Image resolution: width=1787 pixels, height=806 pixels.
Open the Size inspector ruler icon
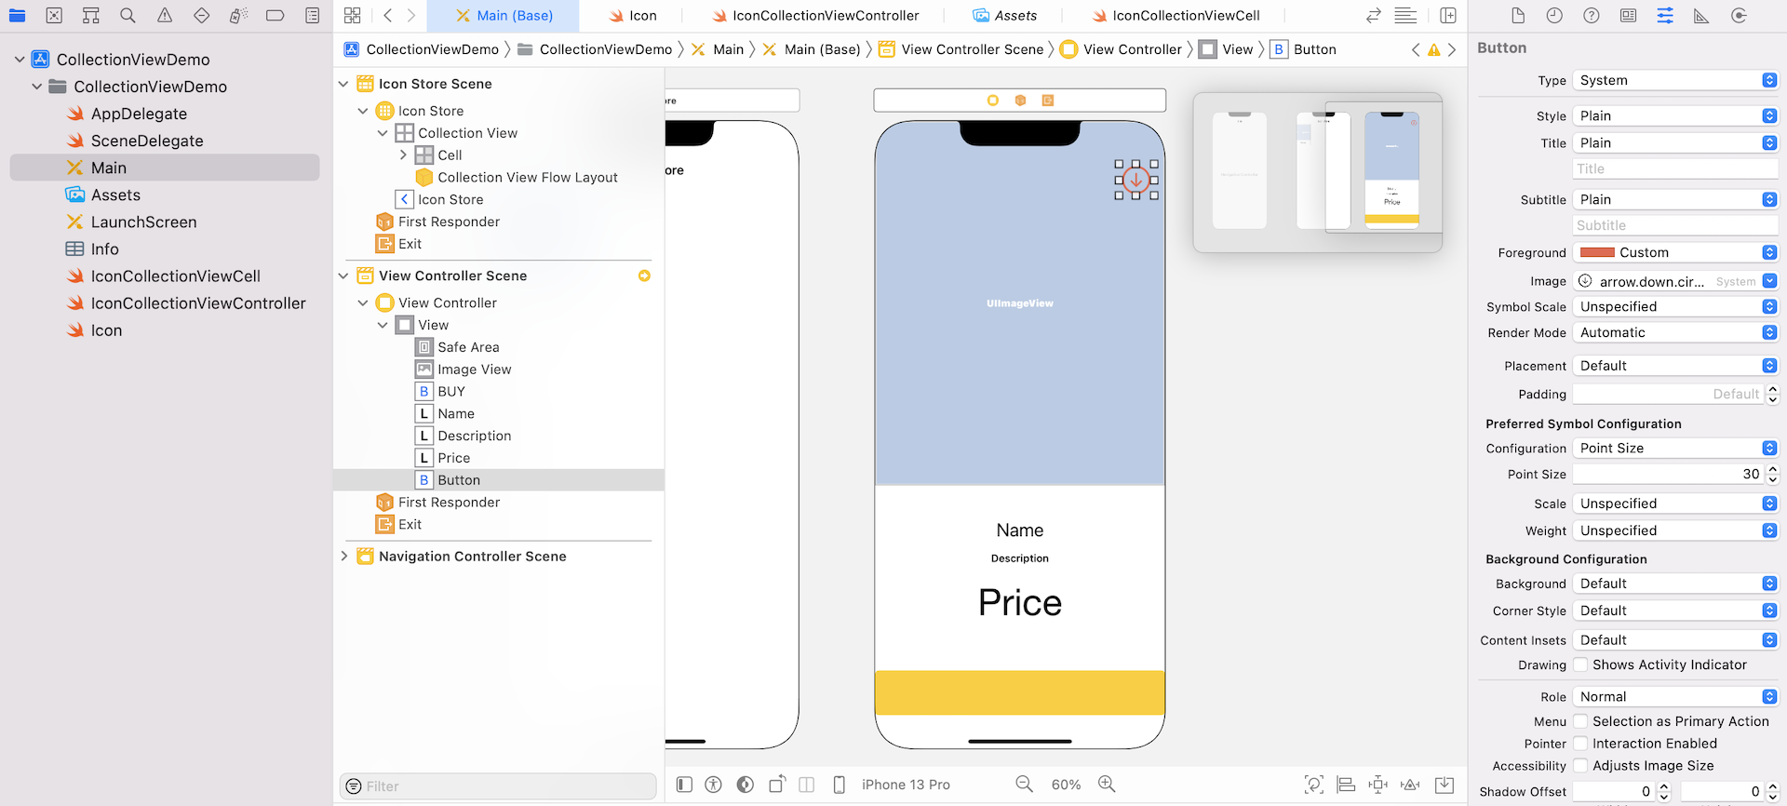[1701, 16]
